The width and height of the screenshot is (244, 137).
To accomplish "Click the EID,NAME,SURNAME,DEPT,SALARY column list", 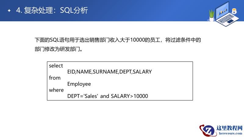I will click(x=109, y=72).
